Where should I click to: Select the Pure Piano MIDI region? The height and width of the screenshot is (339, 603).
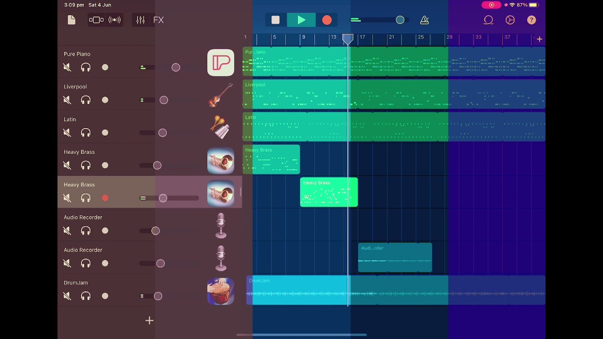(394, 62)
